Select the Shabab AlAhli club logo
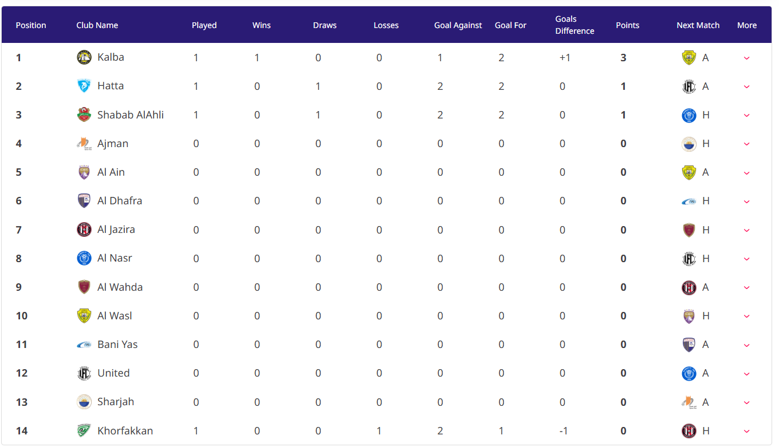 (x=84, y=114)
